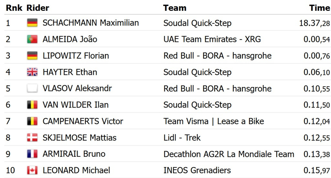Click French flag next to Armirail
Image resolution: width=331 pixels, height=178 pixels.
click(x=32, y=154)
